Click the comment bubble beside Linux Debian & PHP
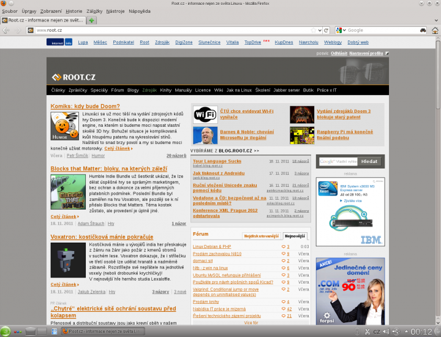This screenshot has height=337, width=441. coord(283,247)
